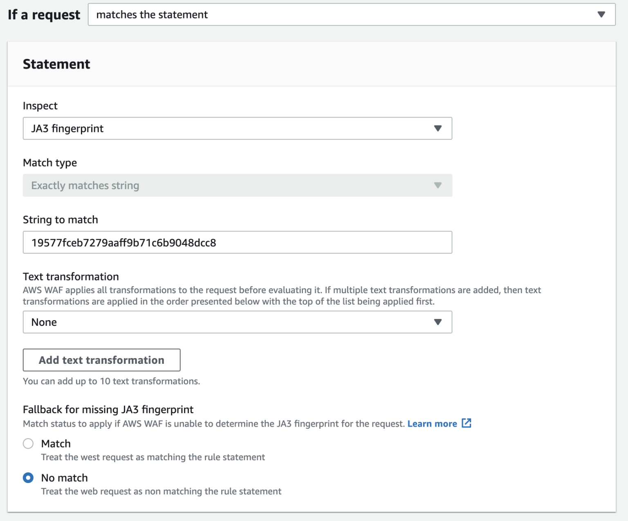Click the 'If a request' bold label

coord(42,14)
